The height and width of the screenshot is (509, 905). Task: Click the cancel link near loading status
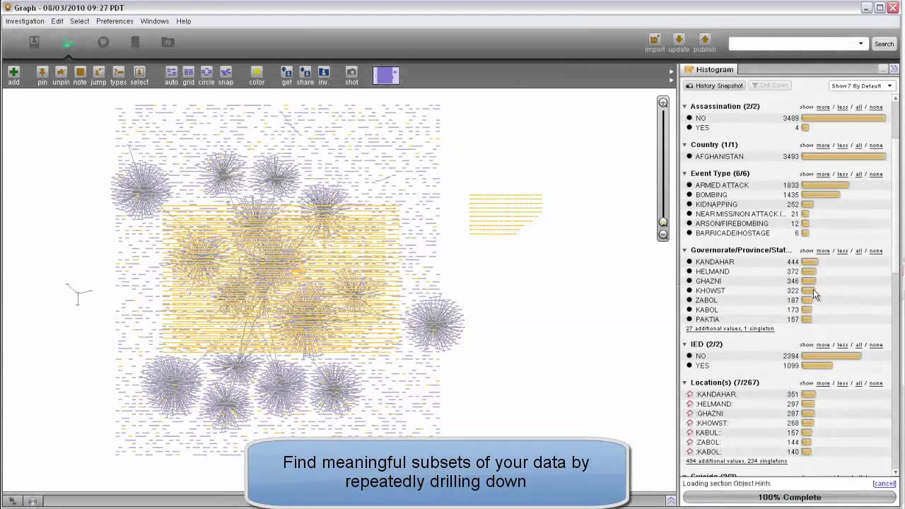coord(884,484)
